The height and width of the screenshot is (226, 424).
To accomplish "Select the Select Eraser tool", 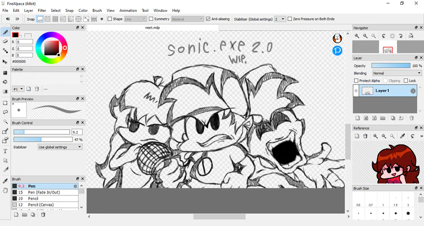I will (5, 140).
